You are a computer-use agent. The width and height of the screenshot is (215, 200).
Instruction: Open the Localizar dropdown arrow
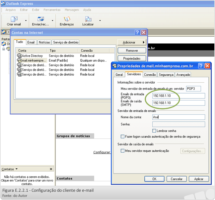[x=100, y=20]
